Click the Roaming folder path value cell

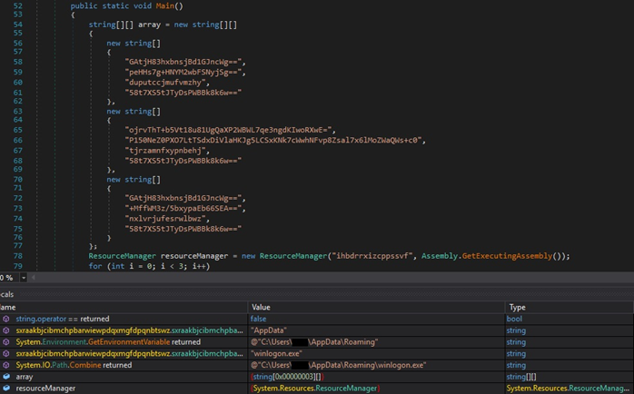tap(314, 342)
